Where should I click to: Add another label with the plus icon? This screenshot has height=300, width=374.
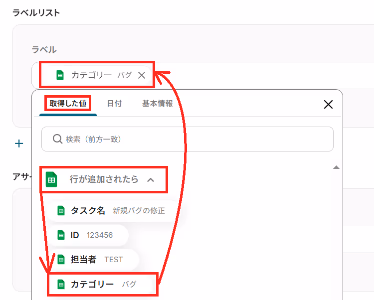click(x=19, y=144)
